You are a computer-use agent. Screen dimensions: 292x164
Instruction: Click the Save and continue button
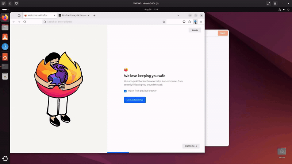135,100
